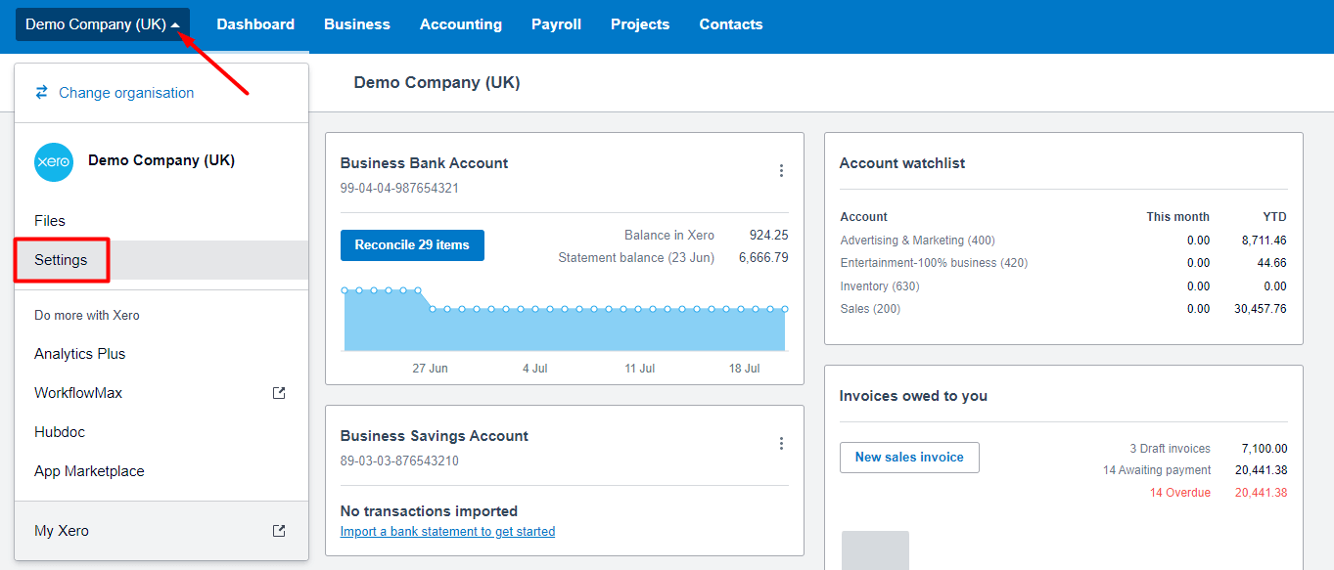
Task: Click the New sales invoice button
Action: tap(909, 458)
